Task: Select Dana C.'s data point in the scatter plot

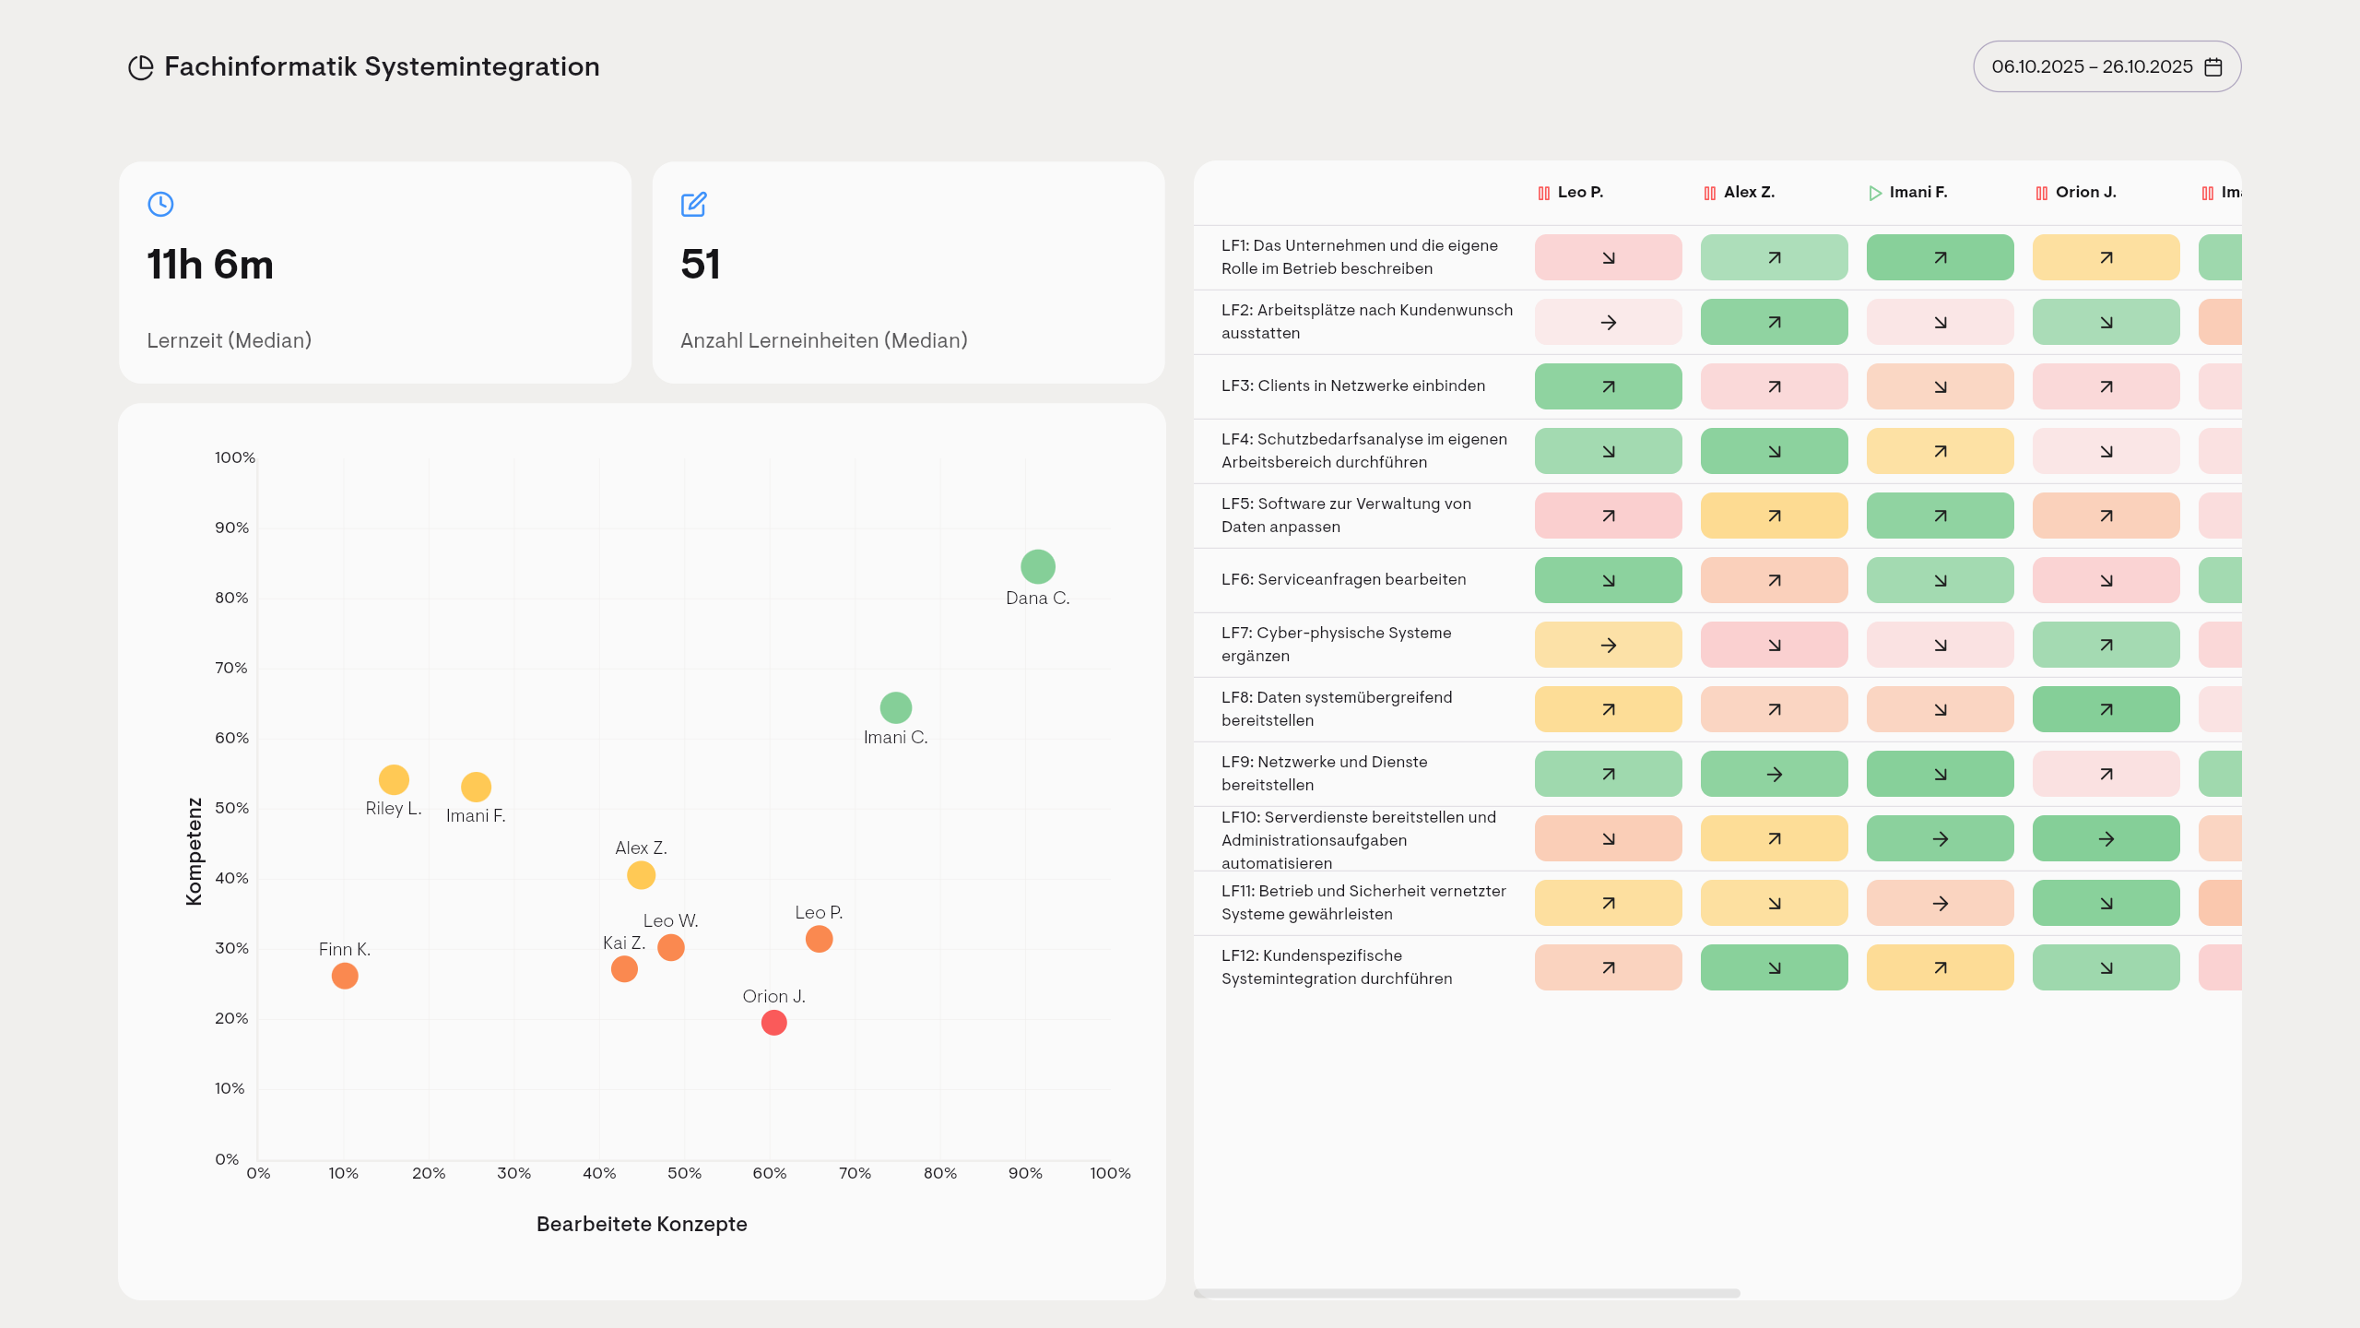Action: 1038,565
